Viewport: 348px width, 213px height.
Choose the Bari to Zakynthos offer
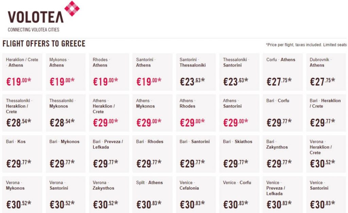283,154
